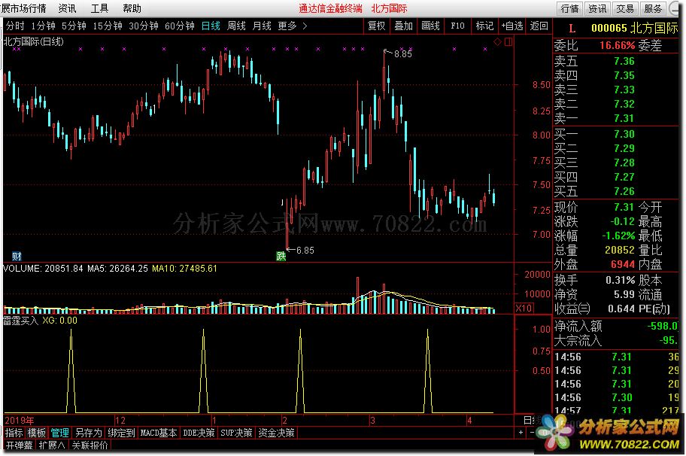The image size is (686, 456).
Task: Open the 画线 drawing tools
Action: pos(430,26)
